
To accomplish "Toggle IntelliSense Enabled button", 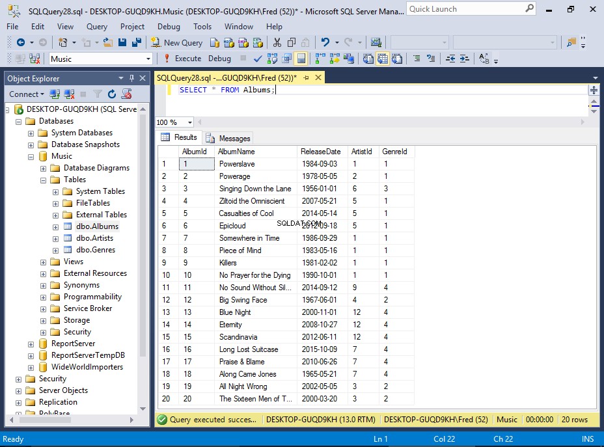I will coord(301,59).
